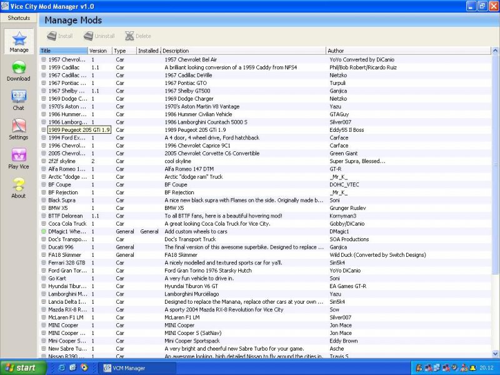Select the 'Add custom wheels to cars' description
The width and height of the screenshot is (500, 375).
196,231
